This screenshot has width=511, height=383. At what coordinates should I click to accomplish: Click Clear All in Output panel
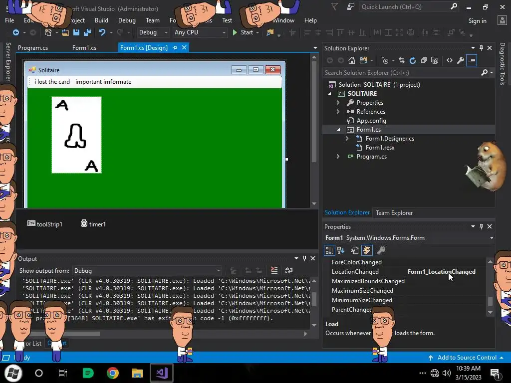tap(274, 270)
